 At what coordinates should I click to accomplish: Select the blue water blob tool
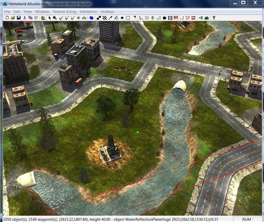tap(91, 18)
